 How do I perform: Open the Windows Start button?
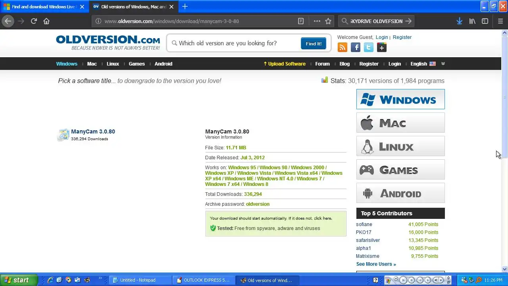[19, 280]
